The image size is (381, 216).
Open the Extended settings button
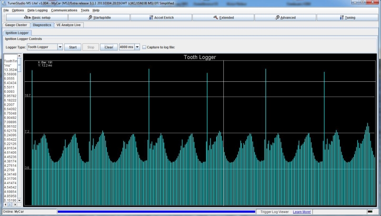click(223, 18)
